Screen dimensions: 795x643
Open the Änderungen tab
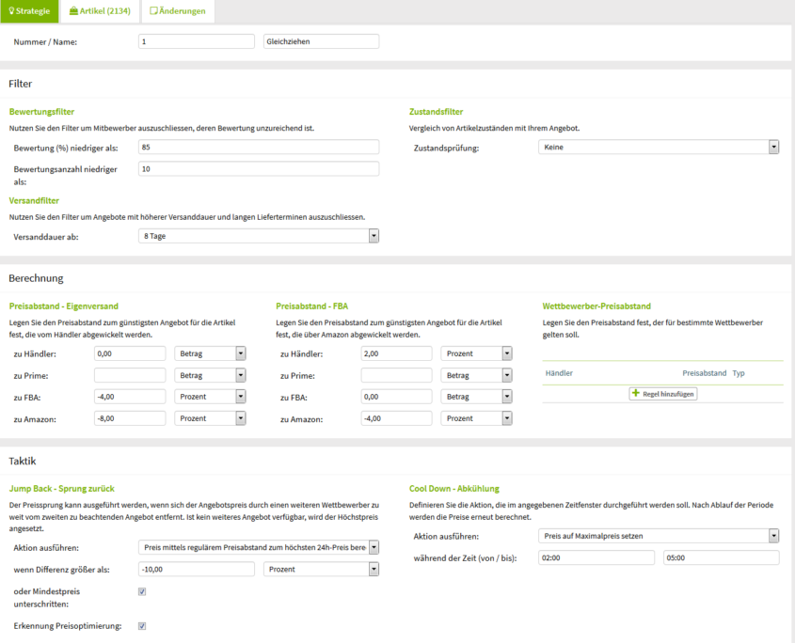(178, 11)
